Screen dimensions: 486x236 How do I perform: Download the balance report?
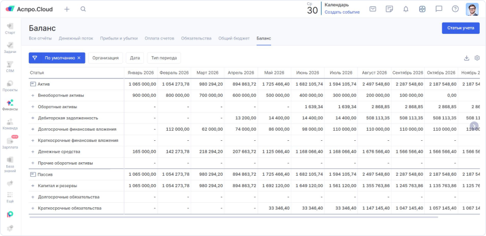click(466, 58)
